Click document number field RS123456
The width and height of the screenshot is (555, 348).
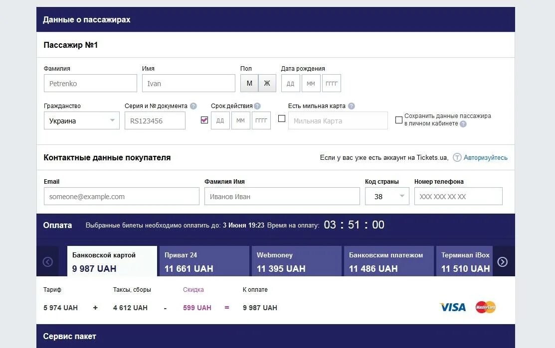tap(155, 121)
